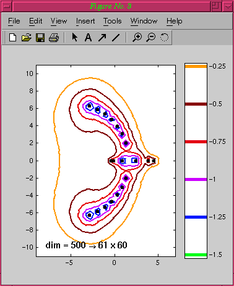The height and width of the screenshot is (286, 234).
Task: Select the Add Arrow tool
Action: (x=102, y=38)
